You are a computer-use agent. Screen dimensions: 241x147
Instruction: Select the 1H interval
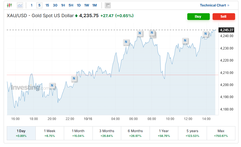click(x=63, y=5)
